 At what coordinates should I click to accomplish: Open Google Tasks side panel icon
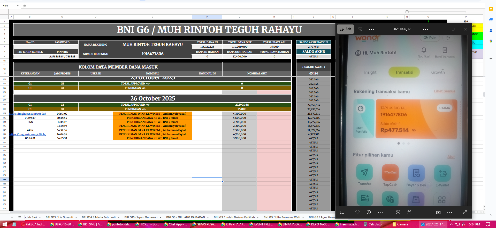(491, 20)
